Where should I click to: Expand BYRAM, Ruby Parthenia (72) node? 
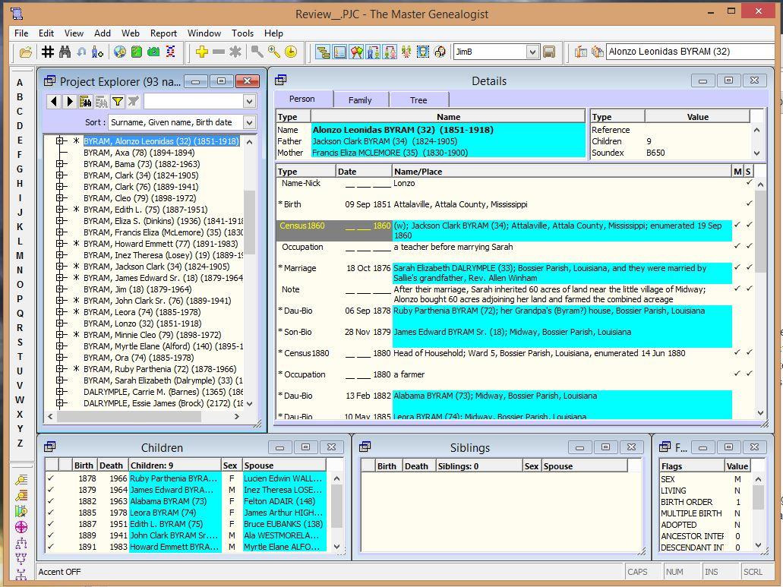click(x=60, y=369)
